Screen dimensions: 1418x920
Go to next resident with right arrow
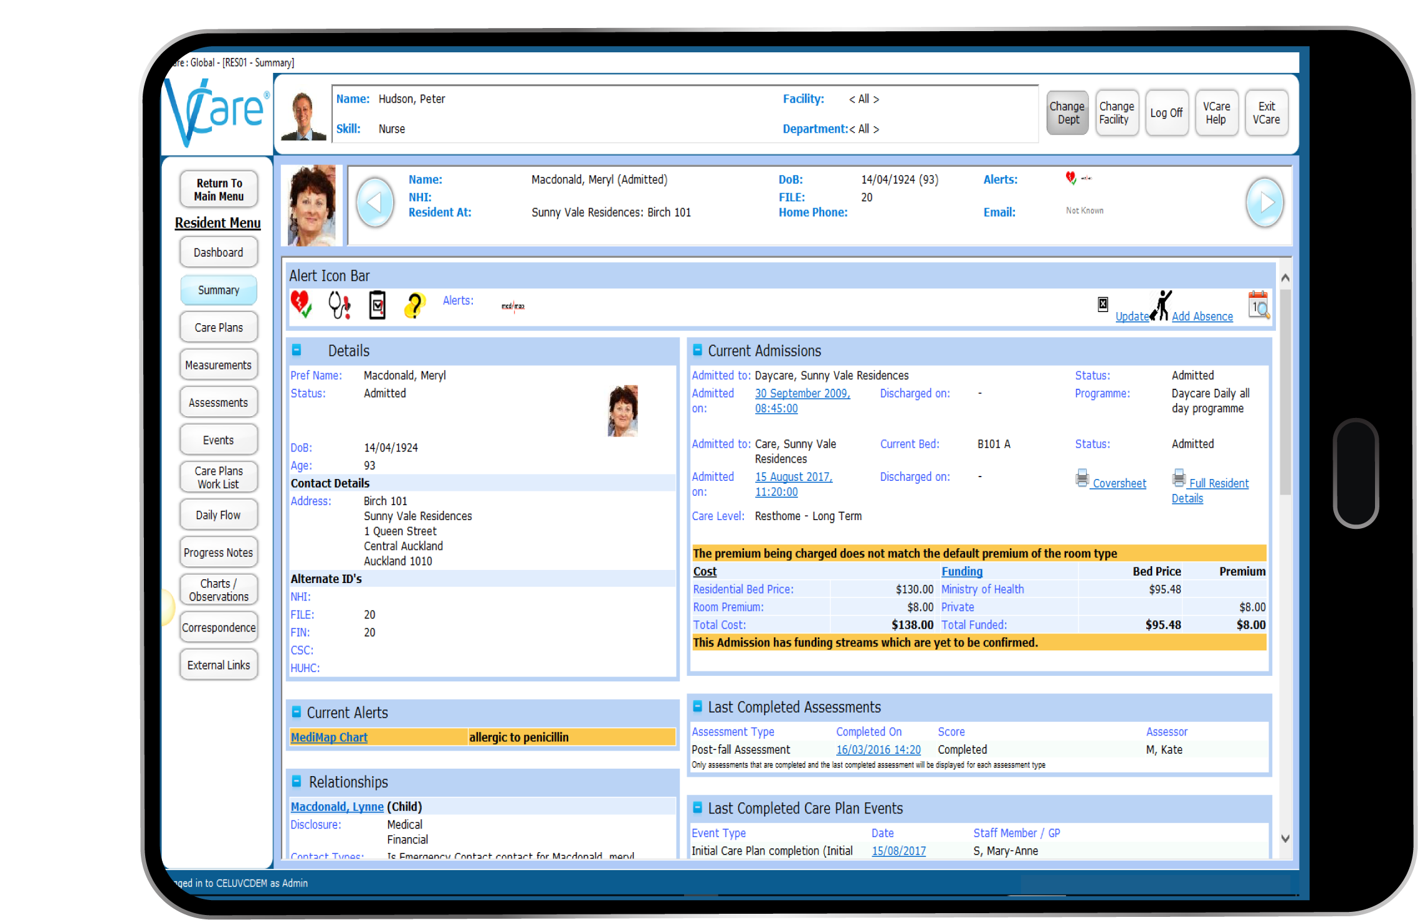(x=1265, y=202)
